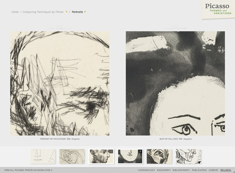
Task: Click the Portrait of the Author drypoint image
Action: 60,83
